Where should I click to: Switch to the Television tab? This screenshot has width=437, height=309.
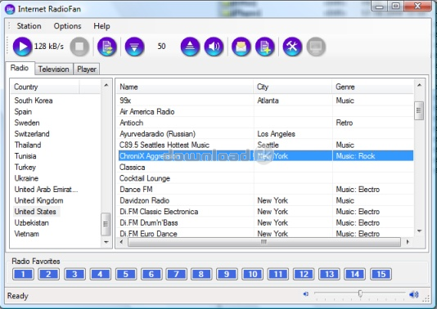pyautogui.click(x=53, y=69)
